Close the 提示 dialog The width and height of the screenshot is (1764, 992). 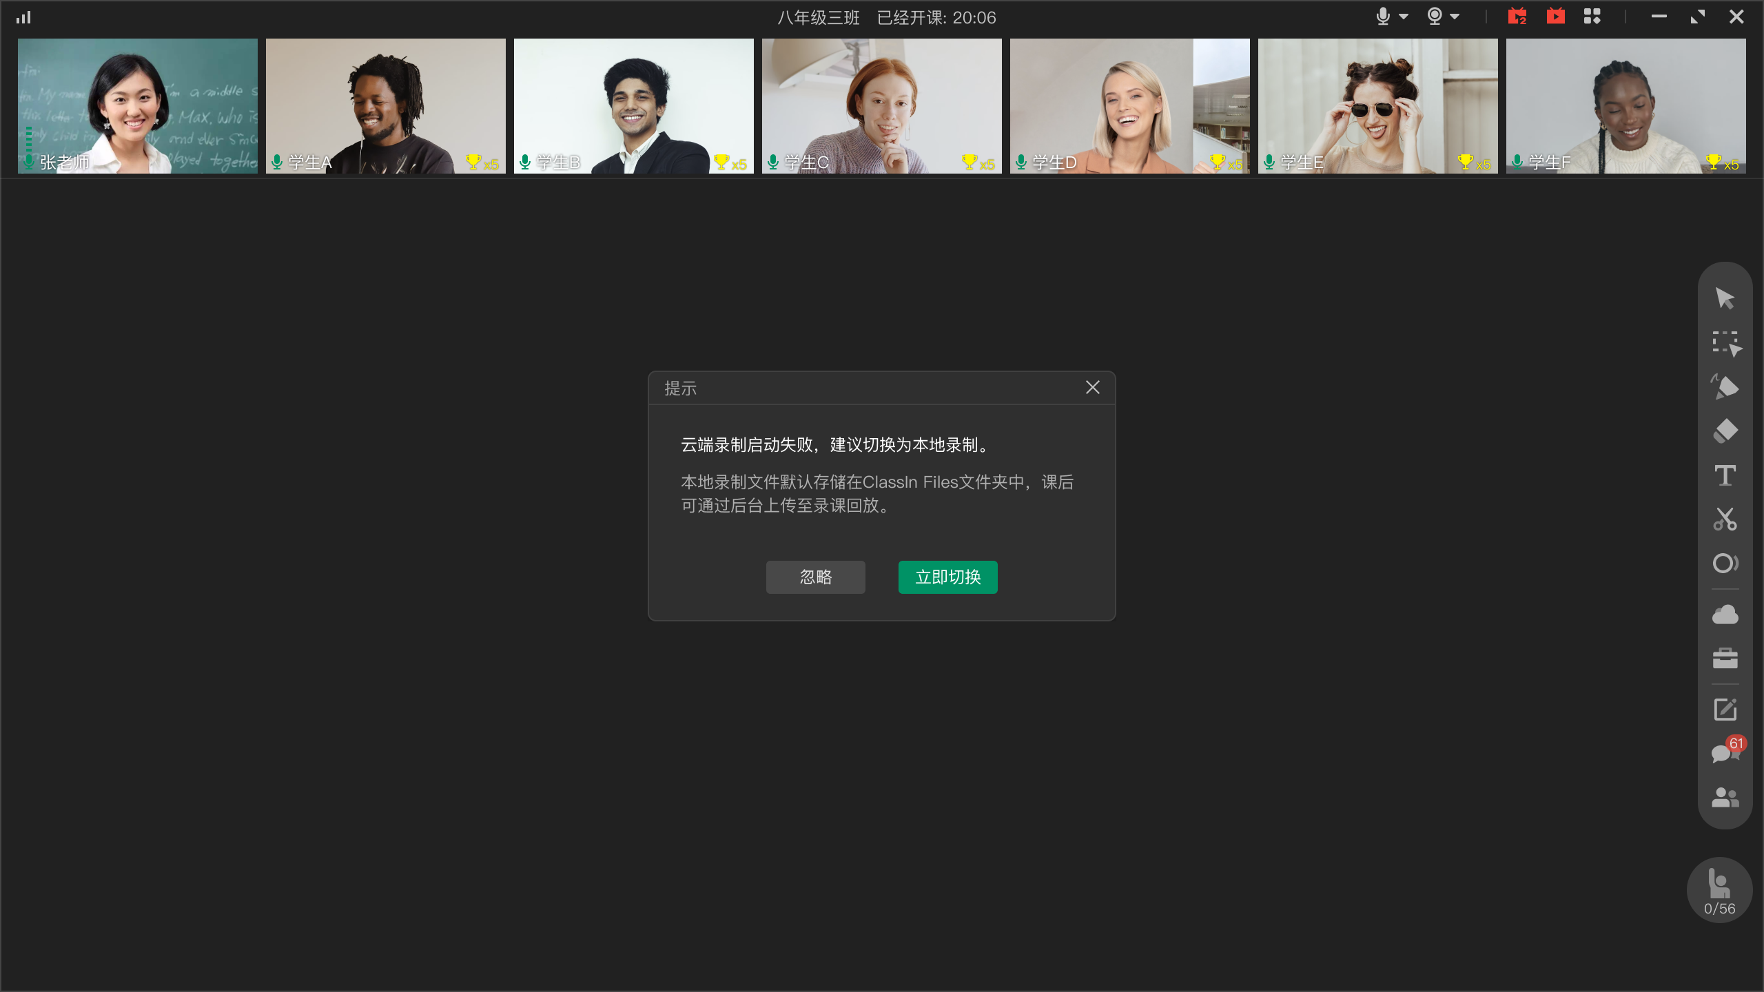pyautogui.click(x=1092, y=388)
